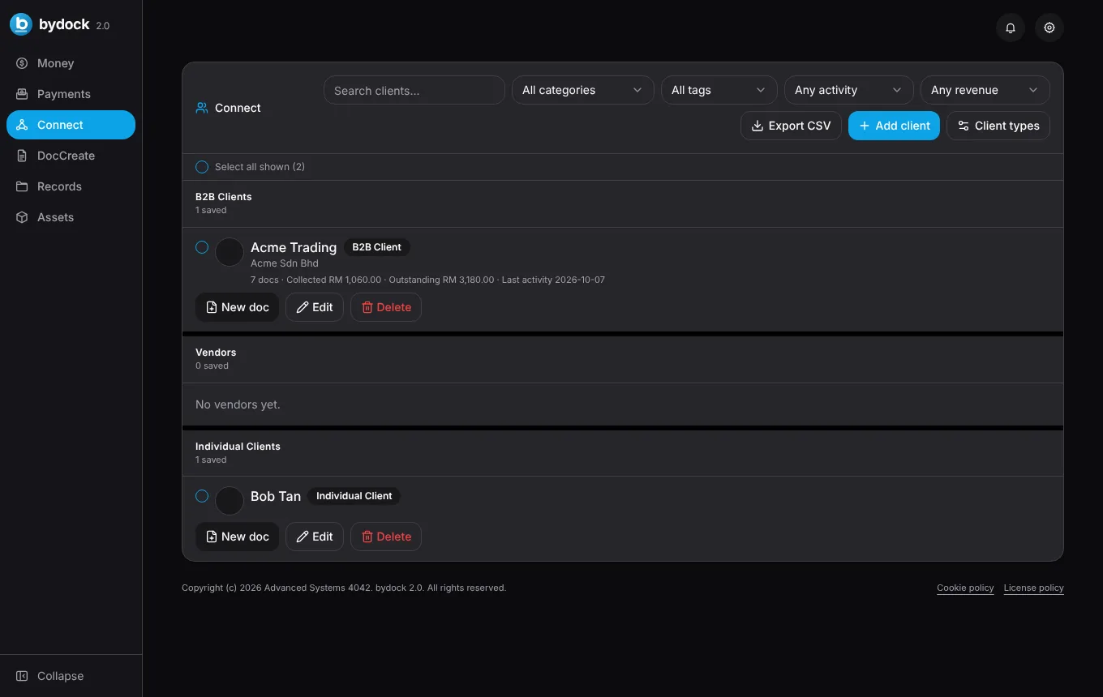
Task: Click the Acme Sdn Bhd company text
Action: pos(285,263)
